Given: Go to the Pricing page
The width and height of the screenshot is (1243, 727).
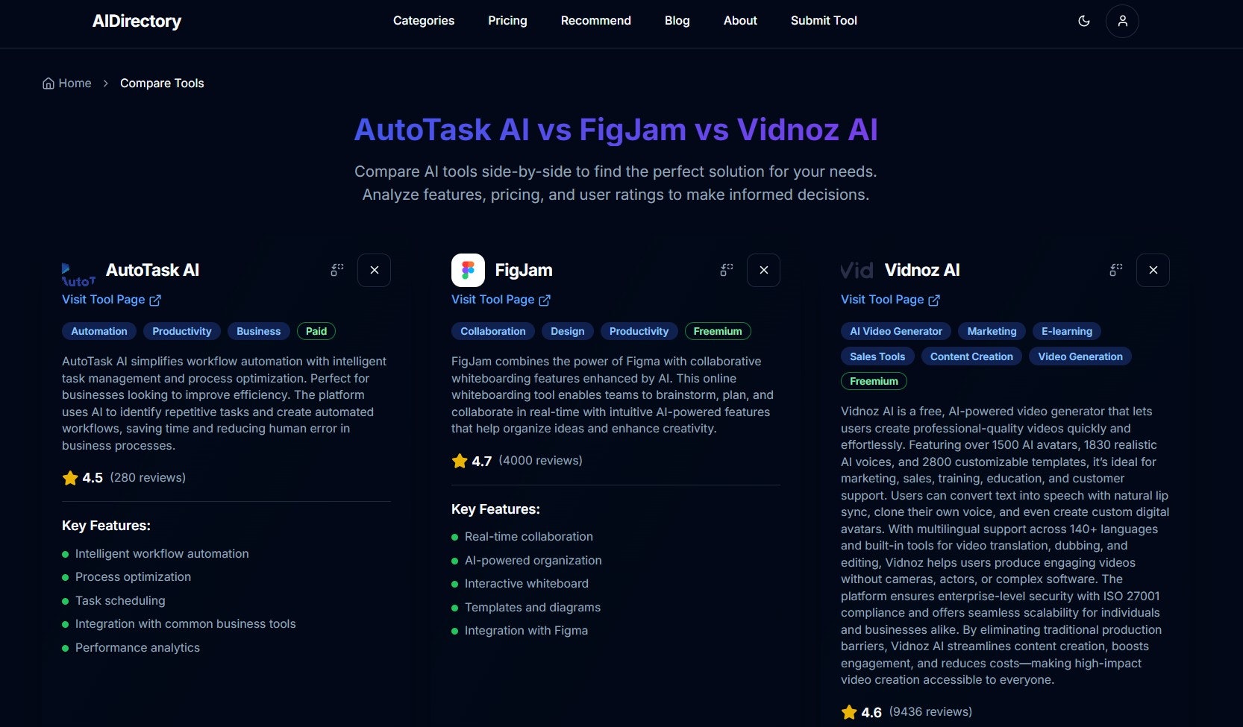Looking at the screenshot, I should coord(507,21).
